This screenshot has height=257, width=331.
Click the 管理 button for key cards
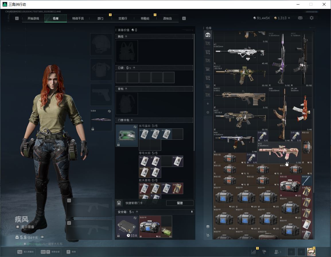[180, 203]
